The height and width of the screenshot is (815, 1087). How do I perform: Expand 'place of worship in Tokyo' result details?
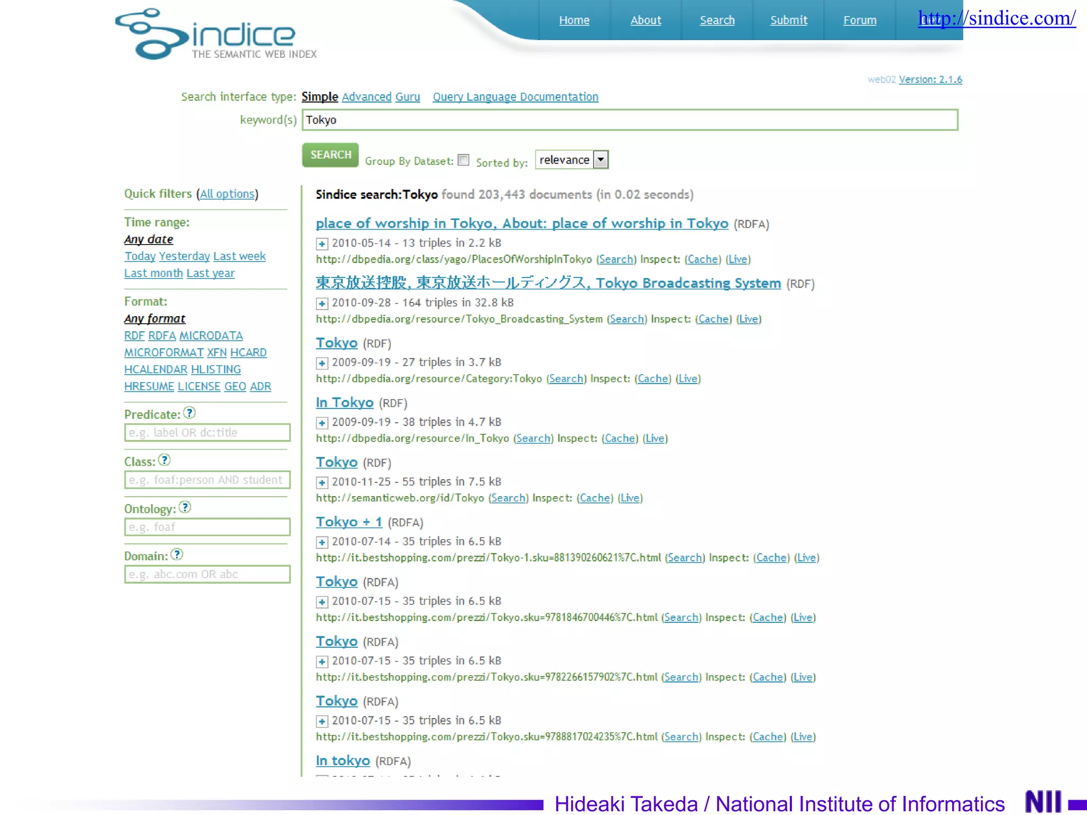pyautogui.click(x=322, y=244)
